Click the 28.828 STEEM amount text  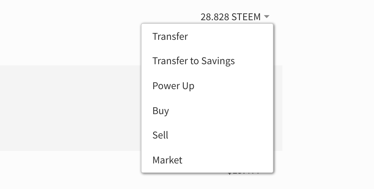tap(230, 17)
